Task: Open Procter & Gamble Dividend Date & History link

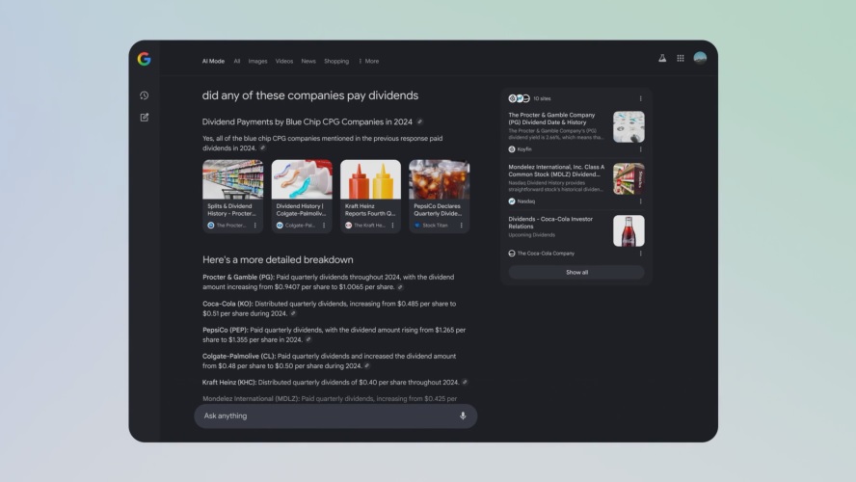Action: 551,119
